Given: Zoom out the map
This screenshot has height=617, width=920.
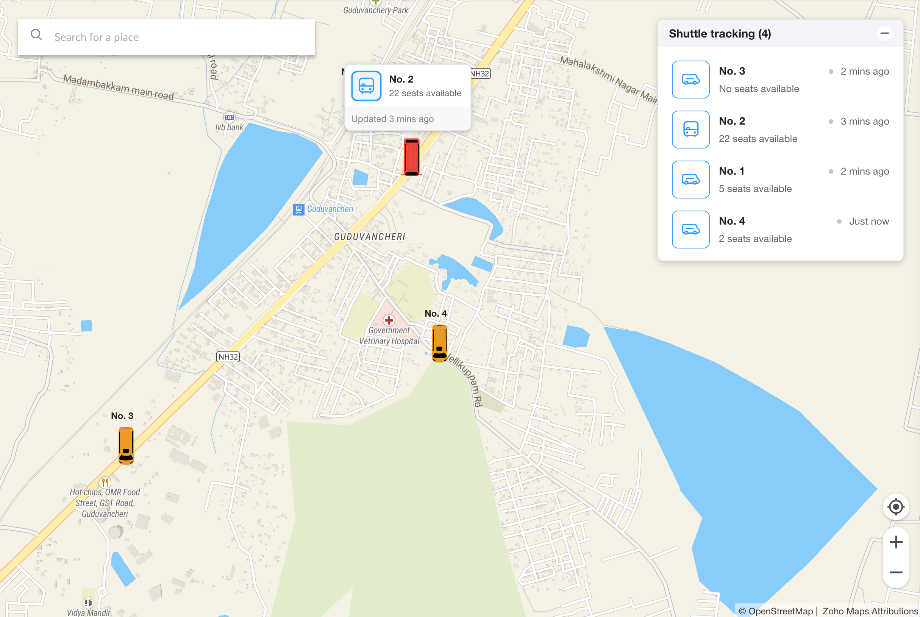Looking at the screenshot, I should (x=896, y=572).
